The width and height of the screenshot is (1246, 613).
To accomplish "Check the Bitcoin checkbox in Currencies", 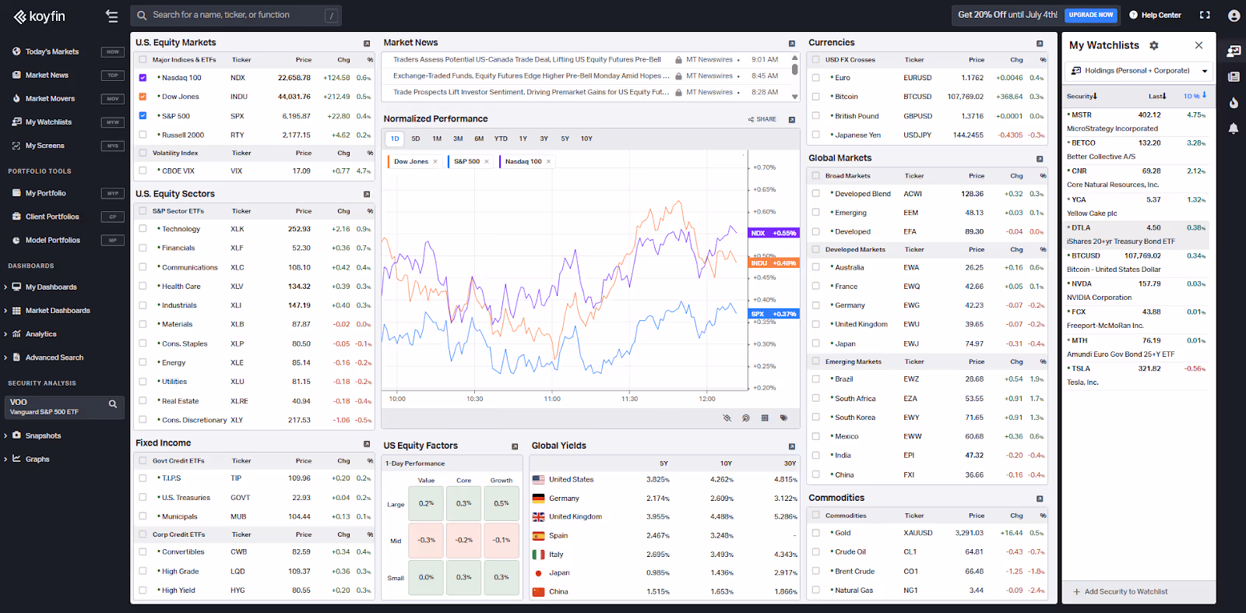I will pyautogui.click(x=816, y=97).
